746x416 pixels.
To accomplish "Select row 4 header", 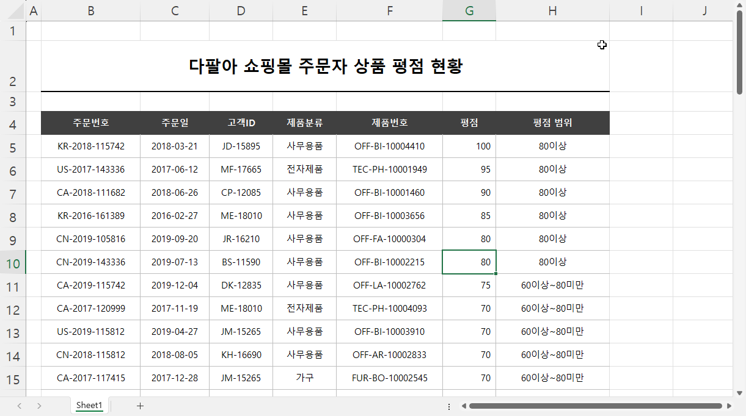I will pos(13,123).
